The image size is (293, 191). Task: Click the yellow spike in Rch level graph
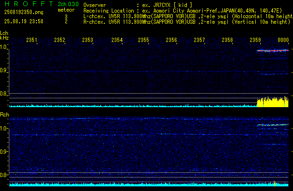point(274,184)
